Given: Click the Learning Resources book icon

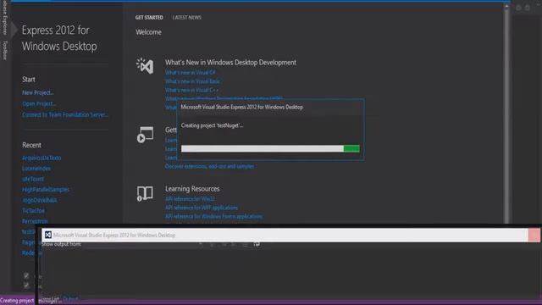Looking at the screenshot, I should point(145,194).
